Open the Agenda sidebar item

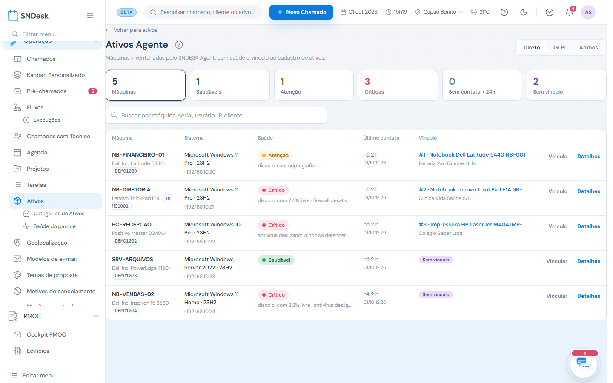tap(55, 152)
